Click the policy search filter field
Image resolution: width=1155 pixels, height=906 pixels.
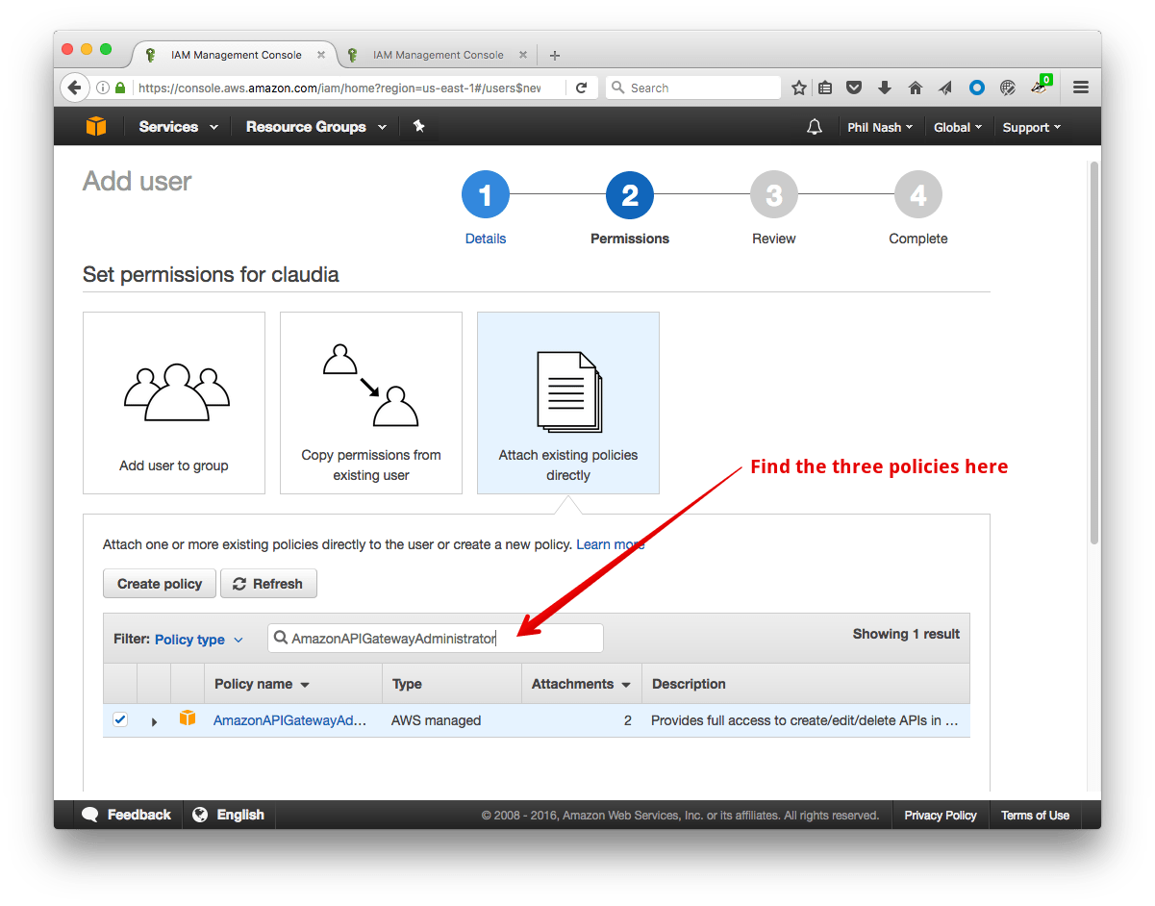pos(436,638)
